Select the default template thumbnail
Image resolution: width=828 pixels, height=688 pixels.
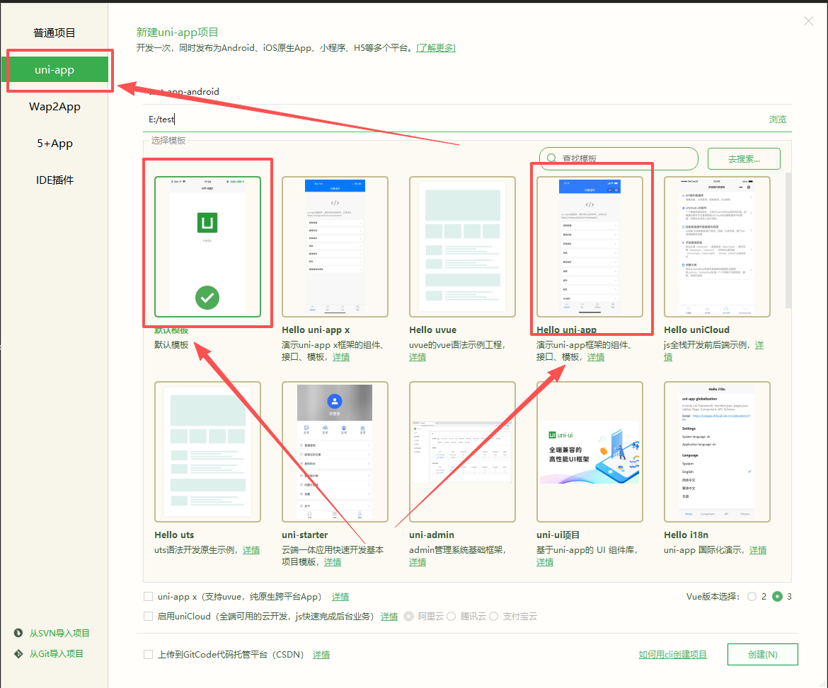[x=207, y=247]
